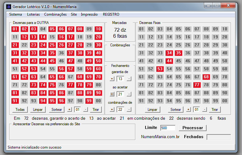Click the Gerador Lotérico app icon in title bar
This screenshot has height=155, width=242.
pyautogui.click(x=9, y=7)
